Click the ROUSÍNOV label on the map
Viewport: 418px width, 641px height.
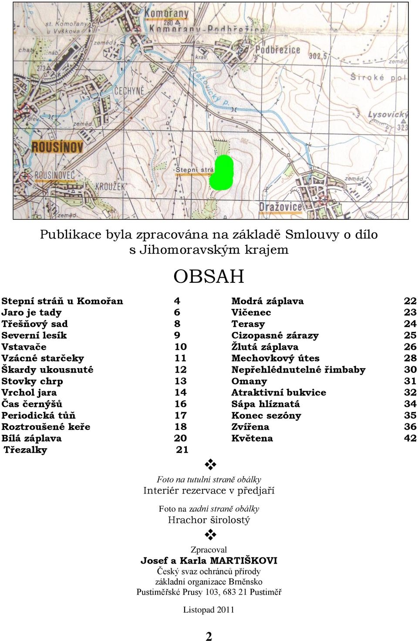click(x=57, y=147)
